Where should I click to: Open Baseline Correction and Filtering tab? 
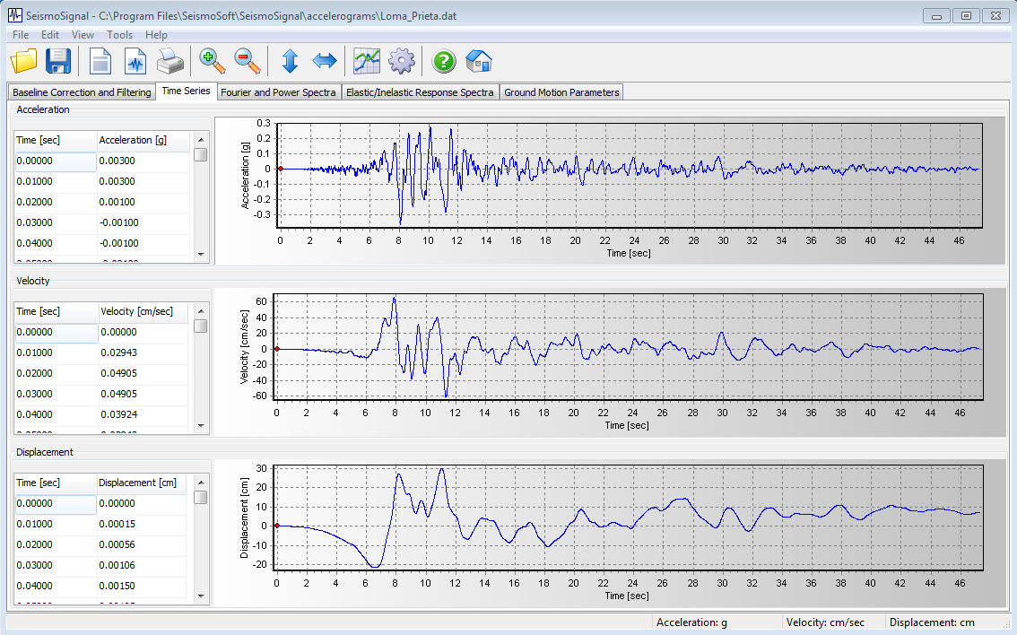pos(82,92)
